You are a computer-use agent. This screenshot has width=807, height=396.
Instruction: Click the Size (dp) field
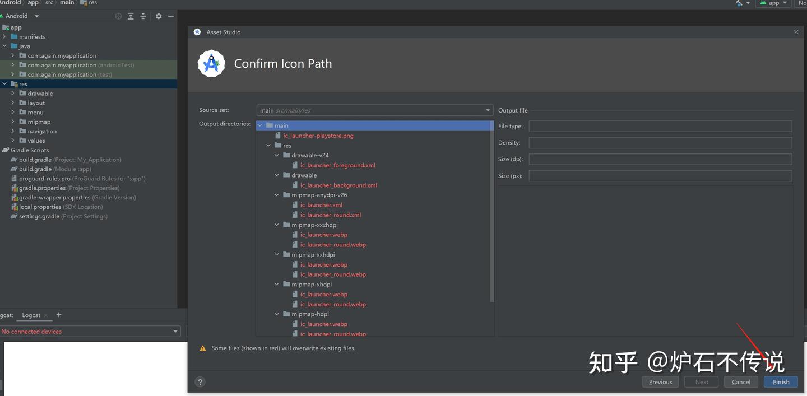[660, 159]
